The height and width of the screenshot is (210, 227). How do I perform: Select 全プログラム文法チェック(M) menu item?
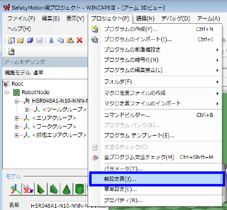[155, 157]
